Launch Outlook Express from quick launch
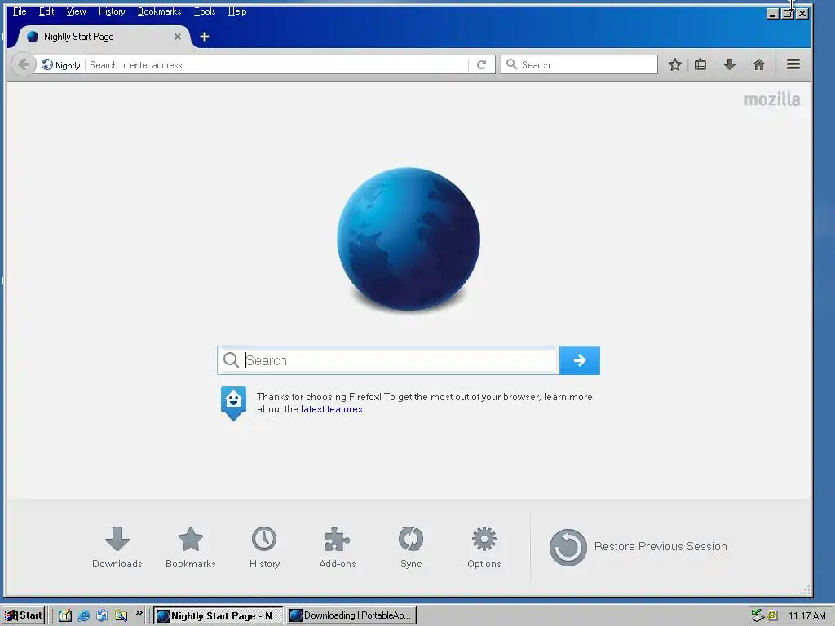The width and height of the screenshot is (835, 626). pos(102,615)
